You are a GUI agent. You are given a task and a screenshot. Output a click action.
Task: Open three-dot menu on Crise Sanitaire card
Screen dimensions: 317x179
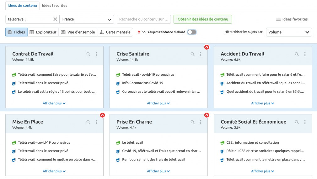click(x=201, y=54)
